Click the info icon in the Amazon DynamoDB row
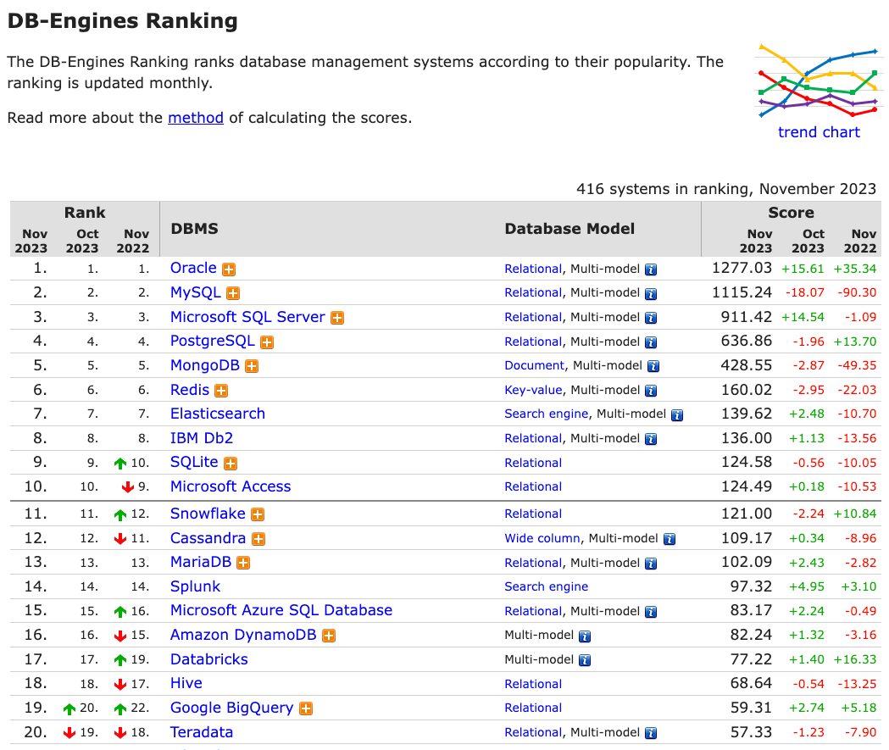 584,636
